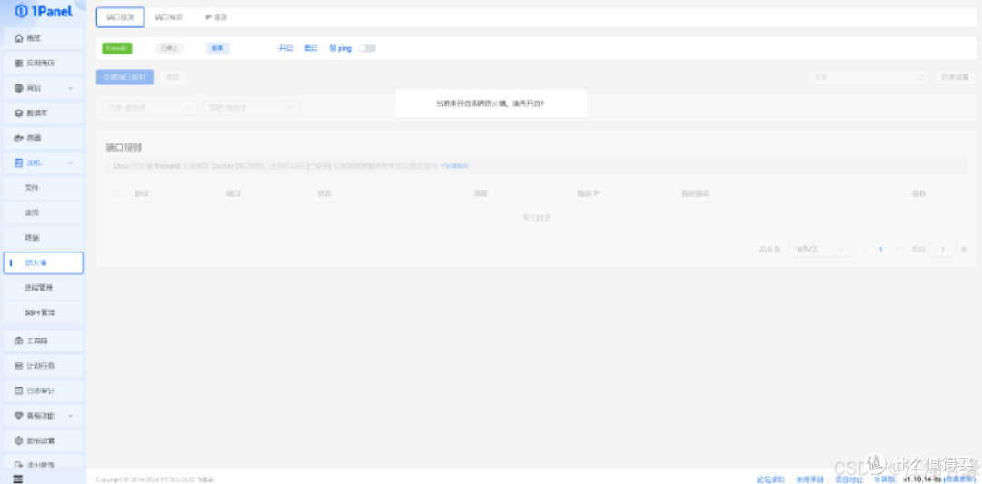This screenshot has height=484, width=982.
Task: Toggle the 禁 ping switch
Action: coord(366,48)
